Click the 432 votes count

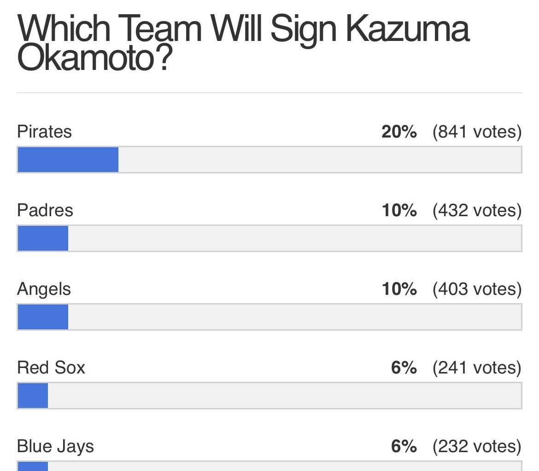point(477,210)
